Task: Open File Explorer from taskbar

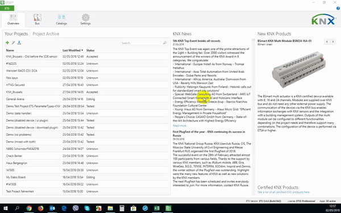Action: coord(110,208)
